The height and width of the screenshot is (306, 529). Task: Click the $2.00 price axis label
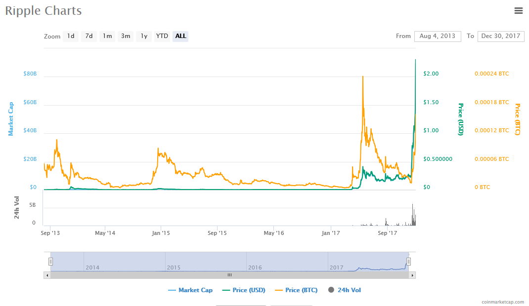coord(431,74)
